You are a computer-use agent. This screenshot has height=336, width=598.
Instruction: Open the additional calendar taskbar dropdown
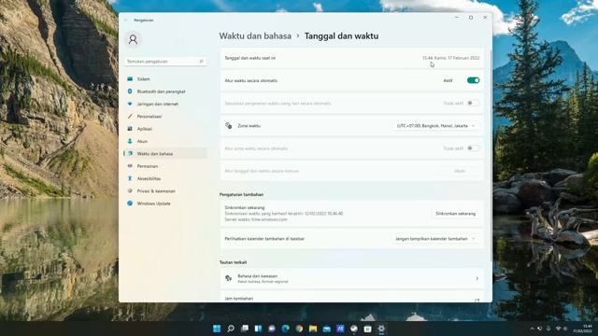(x=435, y=239)
